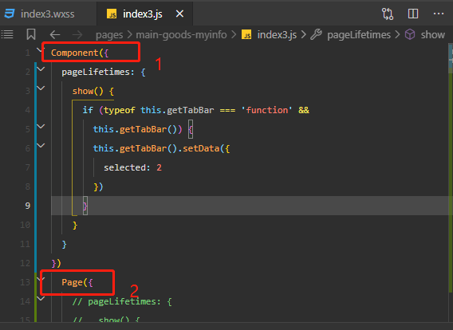Click line number 9 in the gutter
Viewport: 453px width, 330px height.
(27, 206)
